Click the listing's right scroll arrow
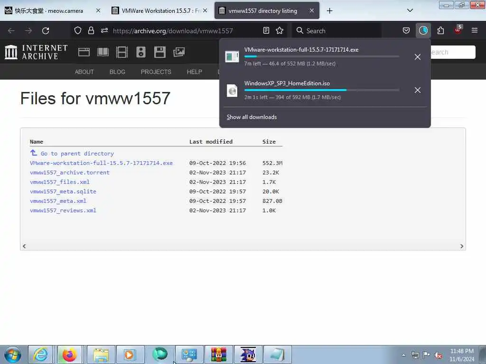This screenshot has height=364, width=486. coord(461,246)
